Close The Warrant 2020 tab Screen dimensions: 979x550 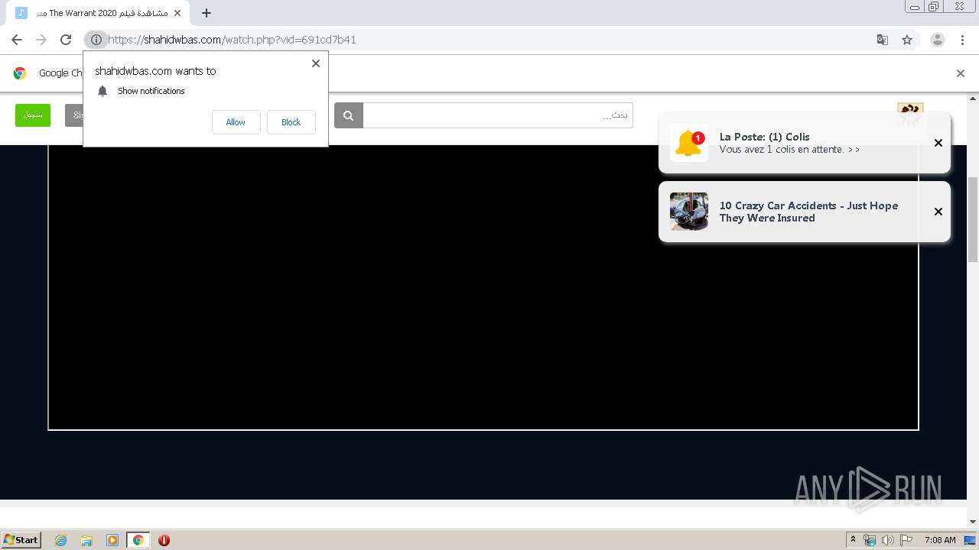(177, 13)
